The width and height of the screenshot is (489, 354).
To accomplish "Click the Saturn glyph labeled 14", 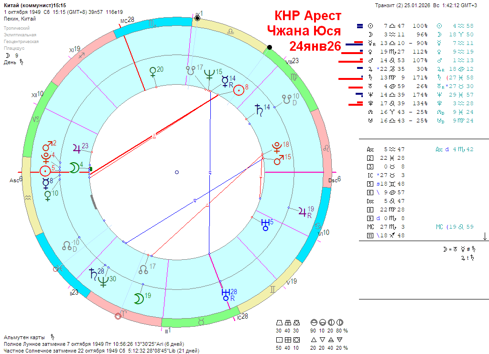I will click(259, 110).
